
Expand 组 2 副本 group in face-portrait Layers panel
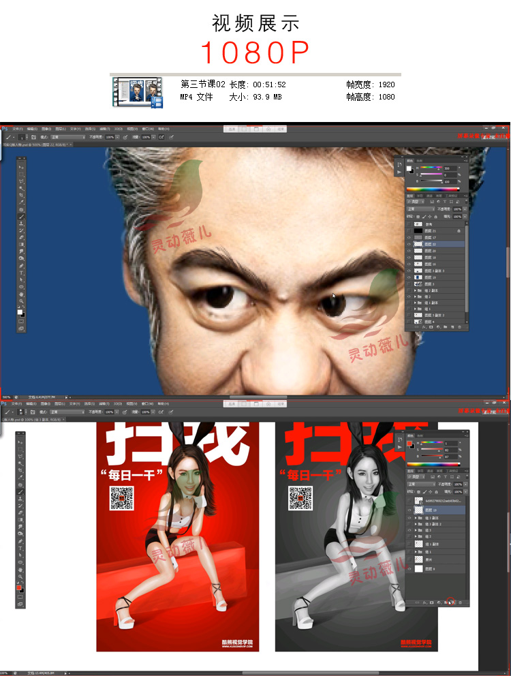pyautogui.click(x=415, y=290)
